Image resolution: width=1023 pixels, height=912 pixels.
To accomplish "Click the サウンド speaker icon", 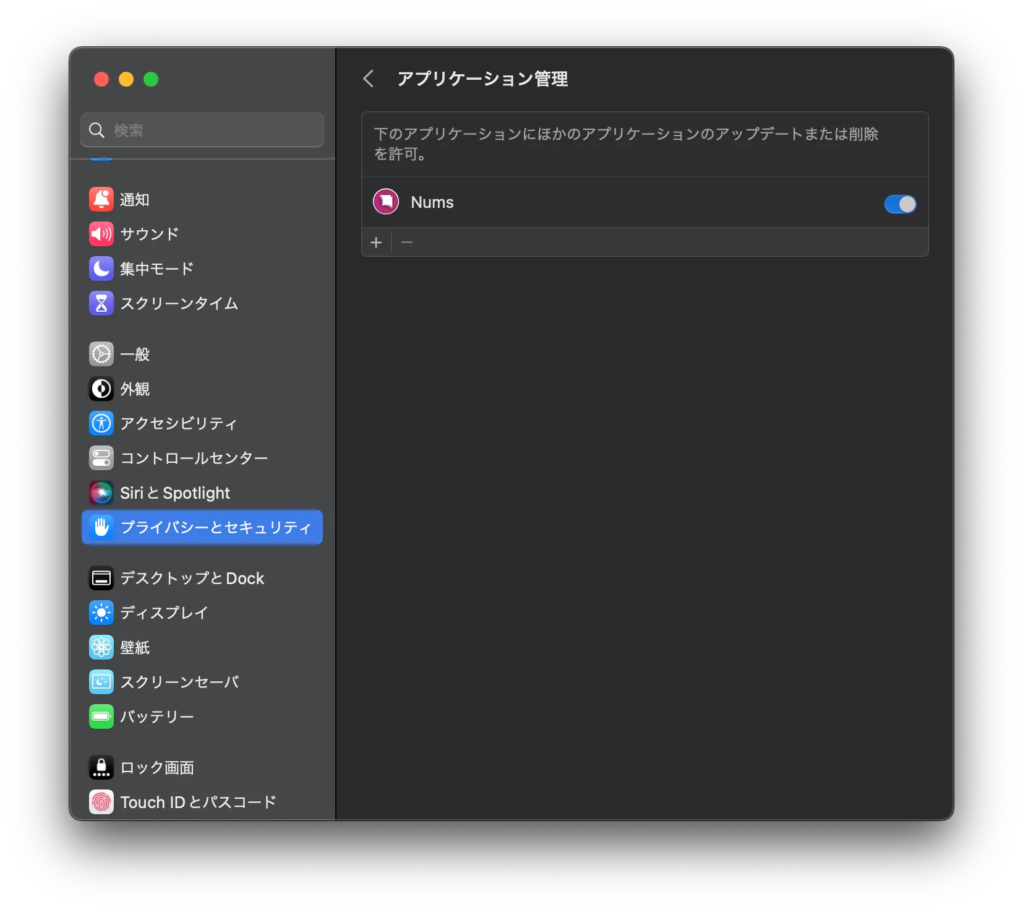I will pyautogui.click(x=101, y=234).
